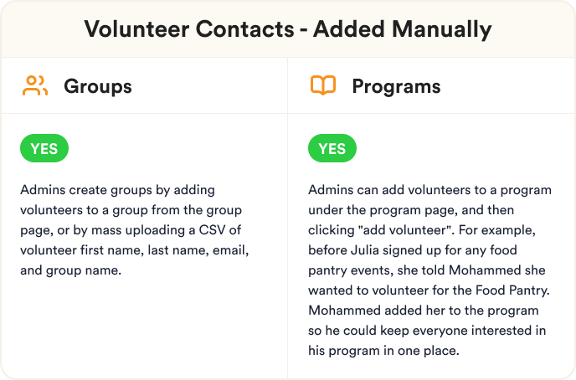Click the orange Programs book icon
576x380 pixels.
(323, 85)
